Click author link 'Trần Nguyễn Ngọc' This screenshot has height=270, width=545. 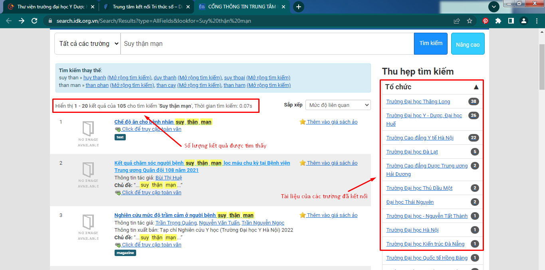point(263,223)
